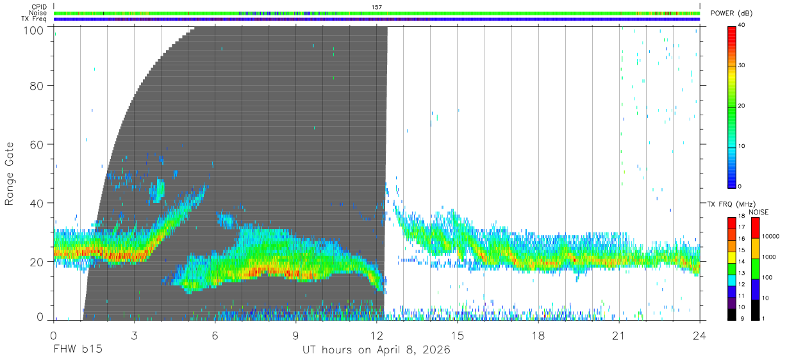This screenshot has height=363, width=787.
Task: Click the x-axis tick label 21
Action: 619,335
